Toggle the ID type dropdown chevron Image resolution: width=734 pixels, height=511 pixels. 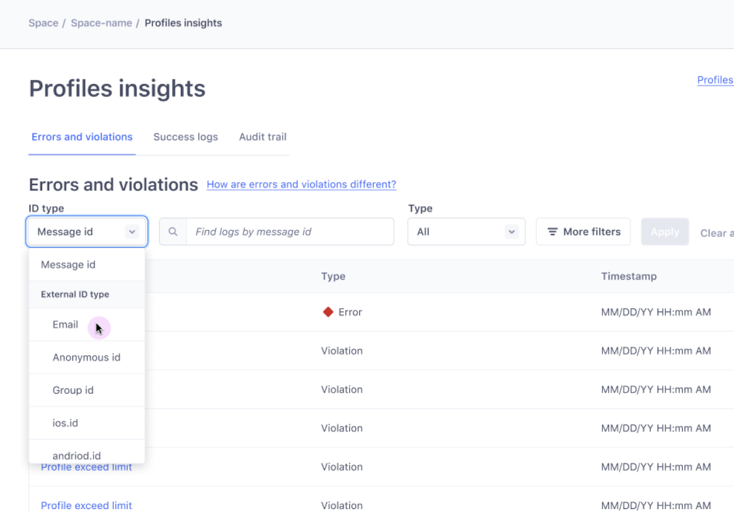(132, 232)
